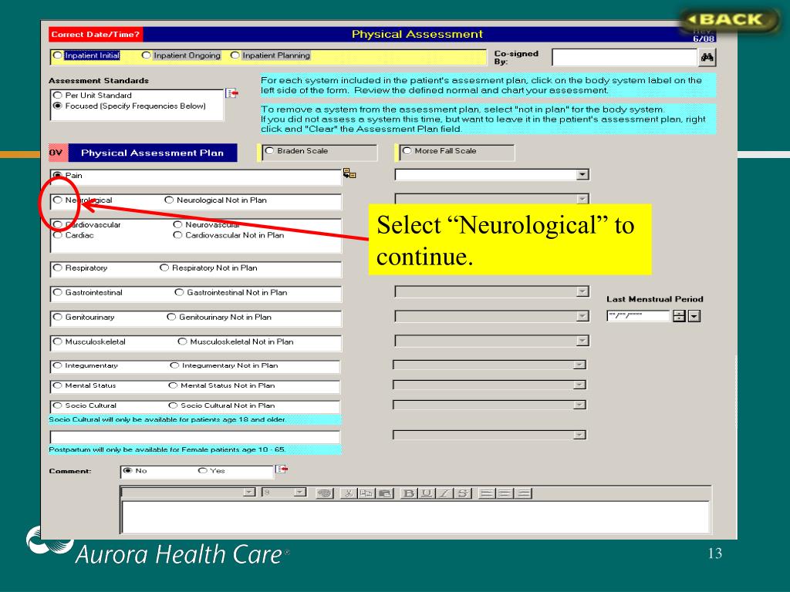This screenshot has width=790, height=592.
Task: Click the Cut scissors icon
Action: point(348,493)
